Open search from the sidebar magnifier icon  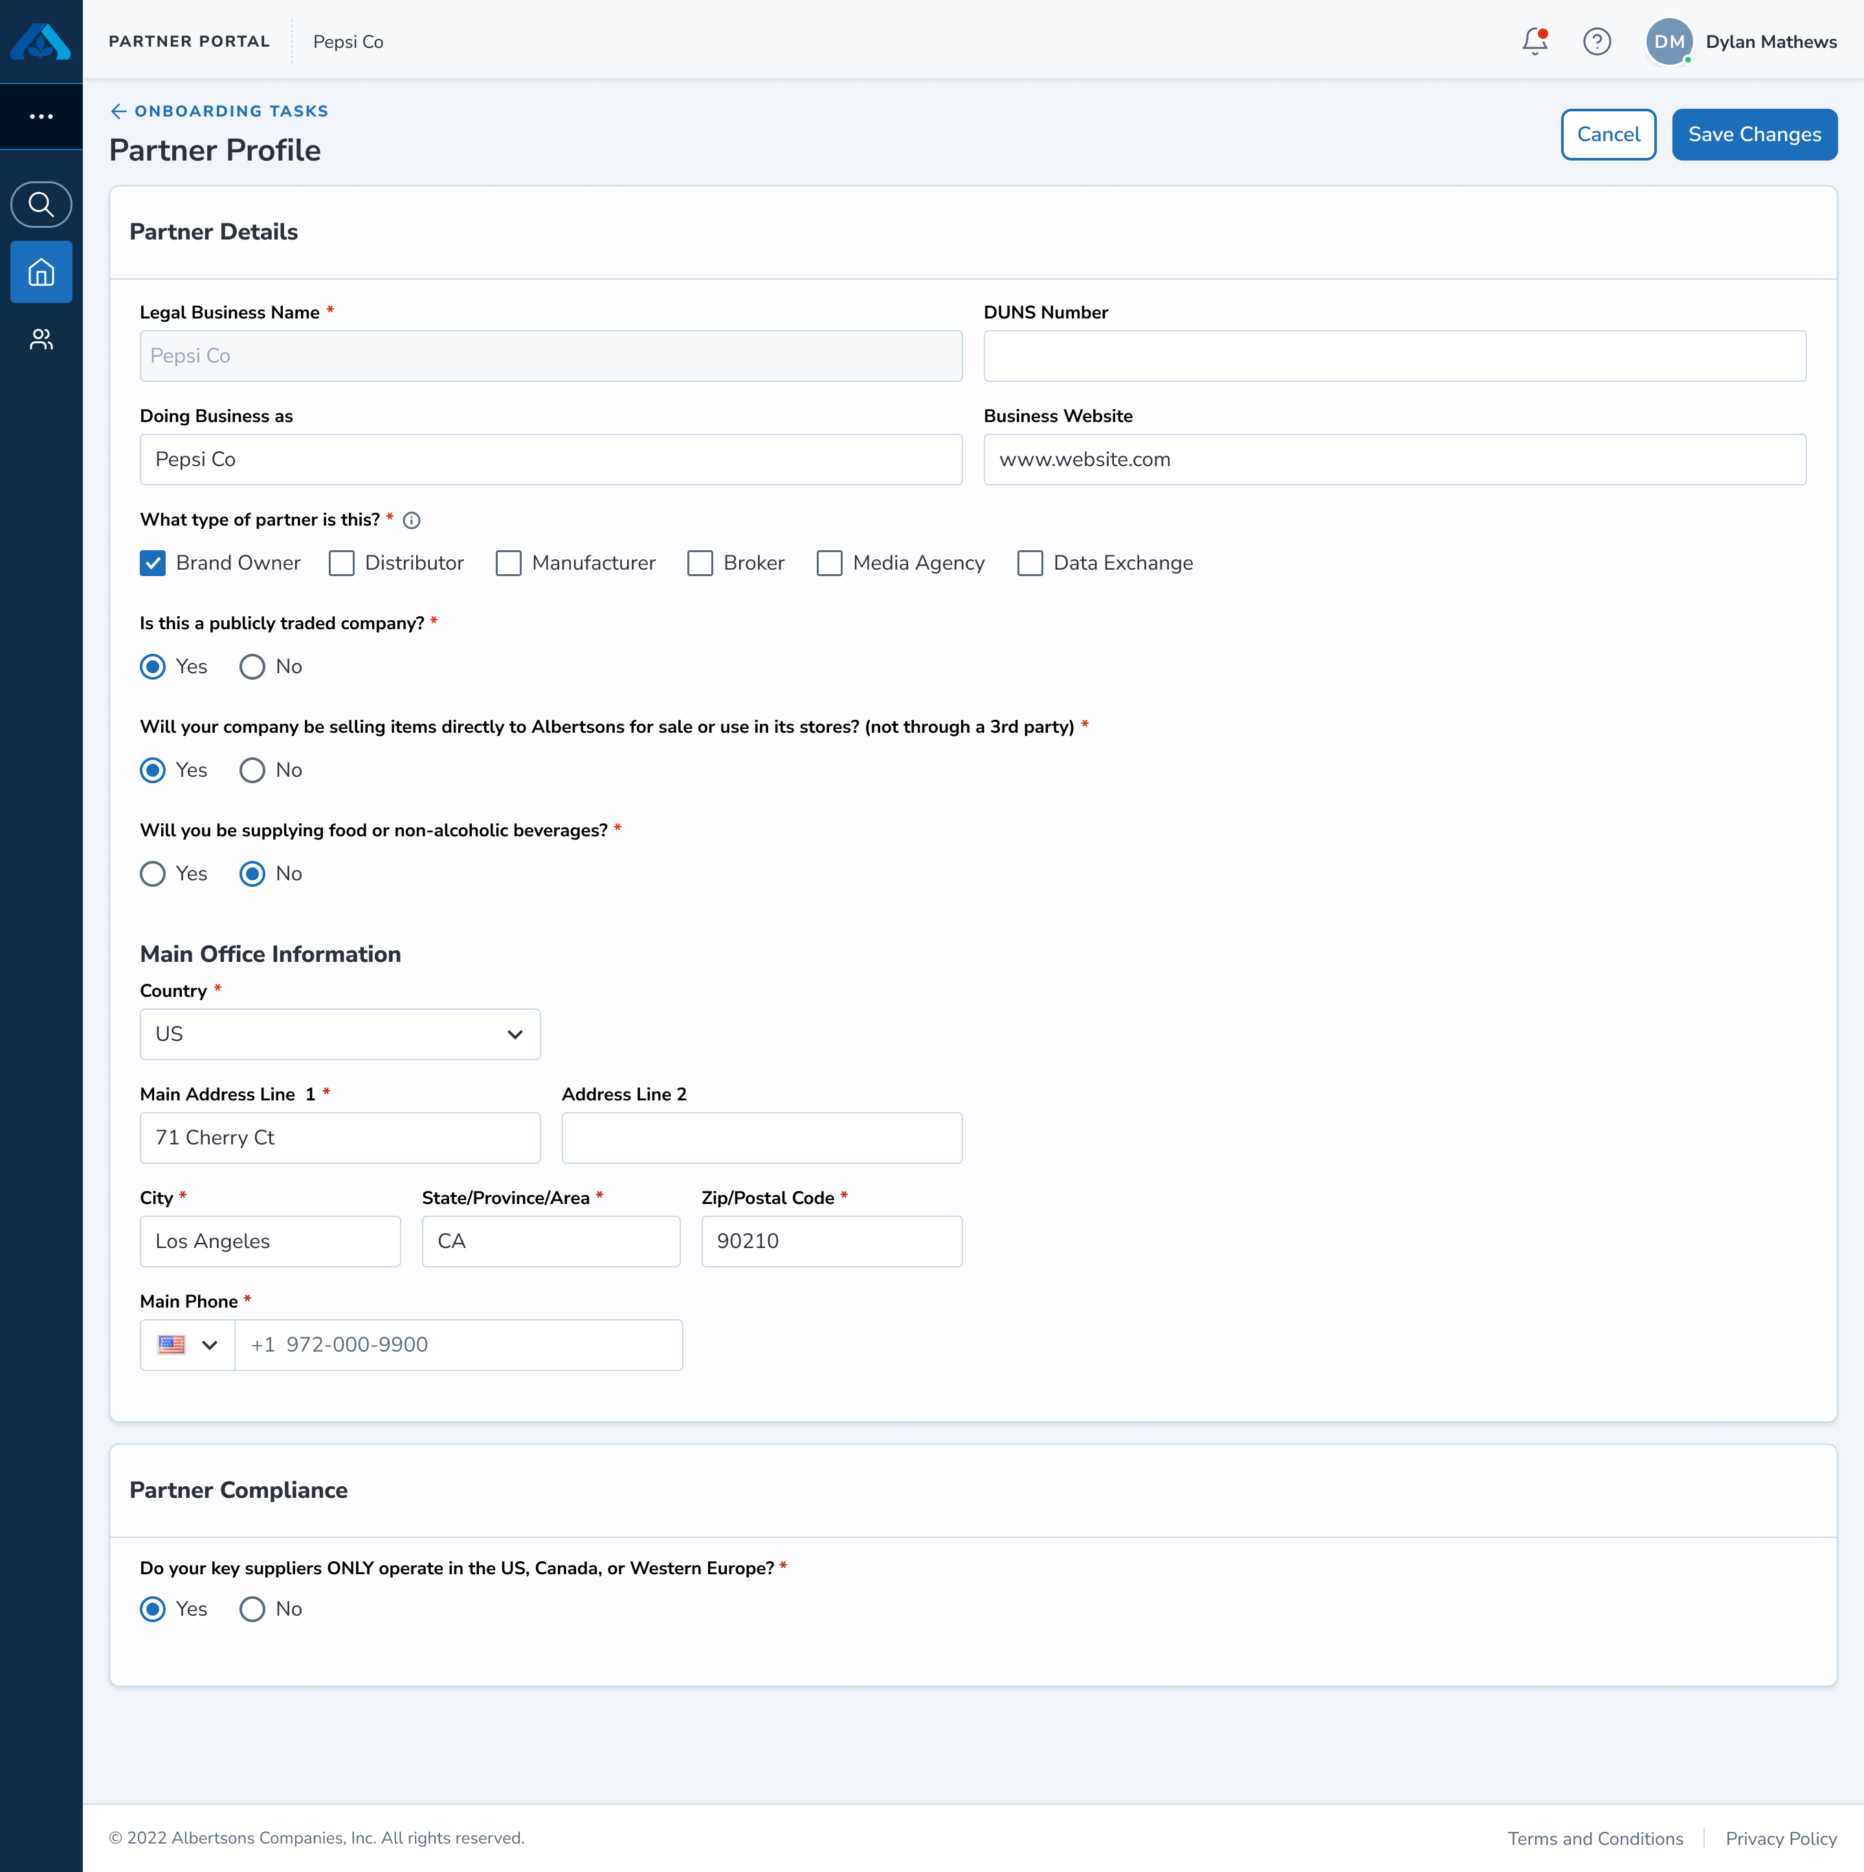41,205
